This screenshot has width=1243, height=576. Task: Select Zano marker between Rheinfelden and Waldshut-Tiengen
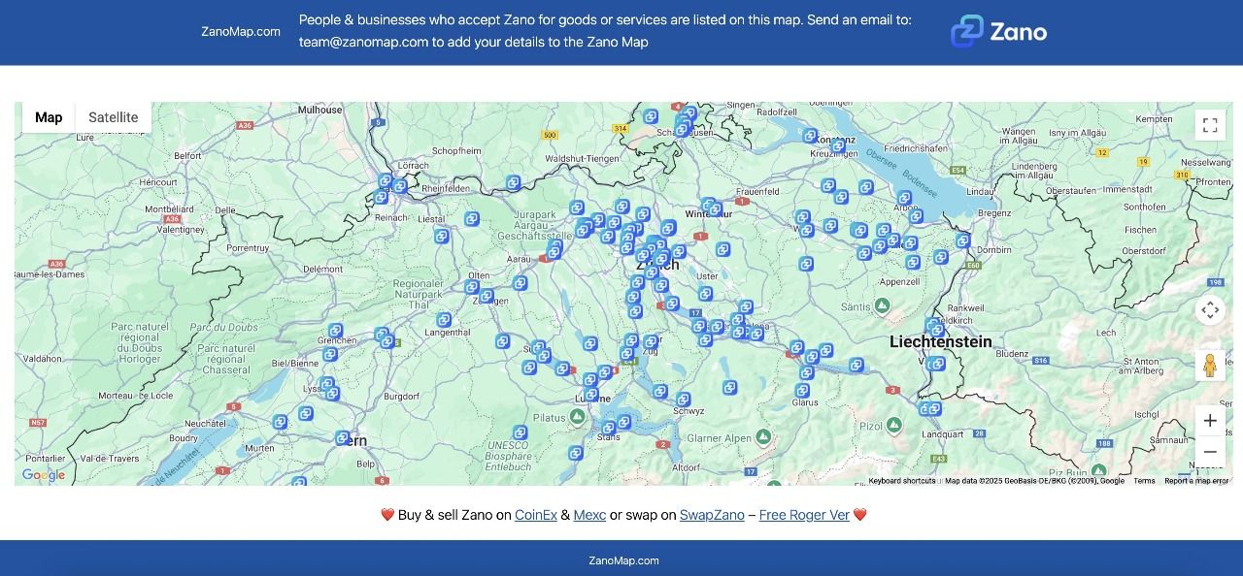click(513, 182)
